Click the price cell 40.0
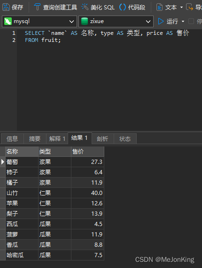Screen dimensions: 202x268 click(88, 193)
